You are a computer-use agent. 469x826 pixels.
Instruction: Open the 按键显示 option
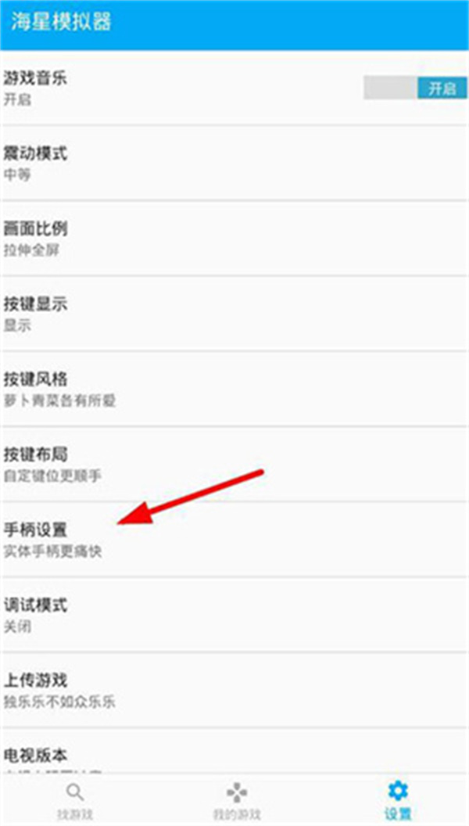[234, 314]
